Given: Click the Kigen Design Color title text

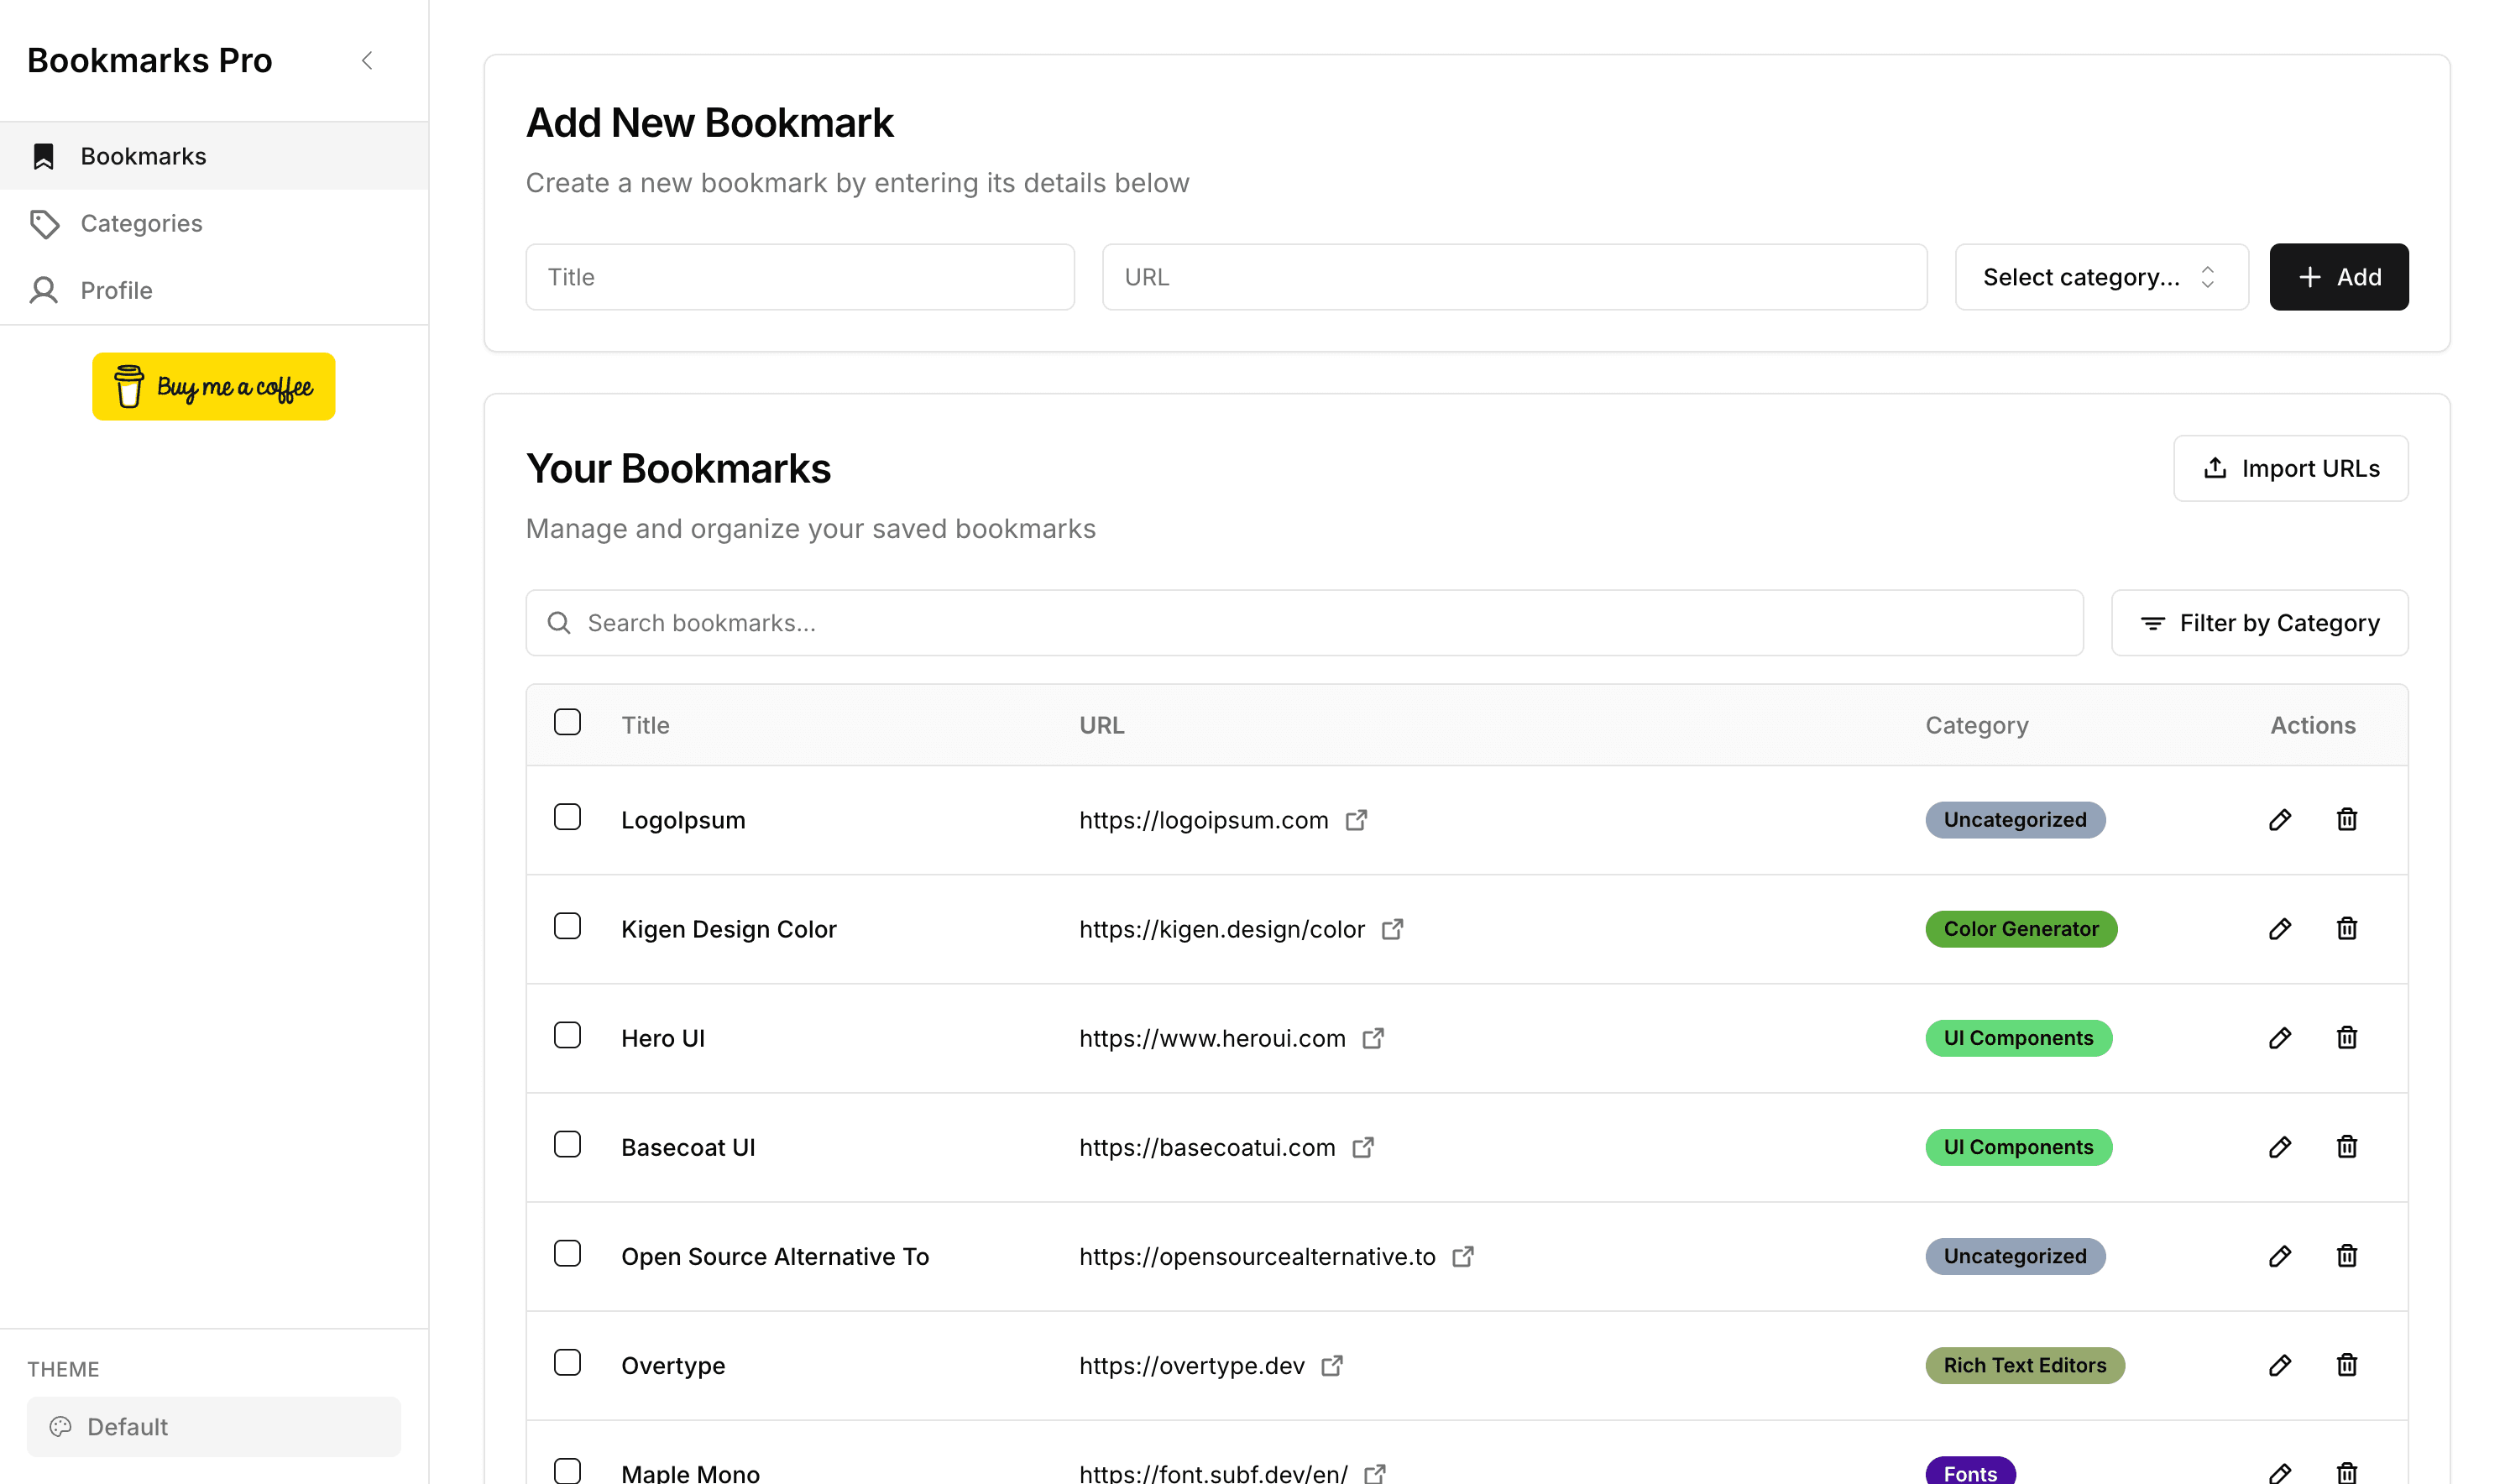Looking at the screenshot, I should coord(728,929).
